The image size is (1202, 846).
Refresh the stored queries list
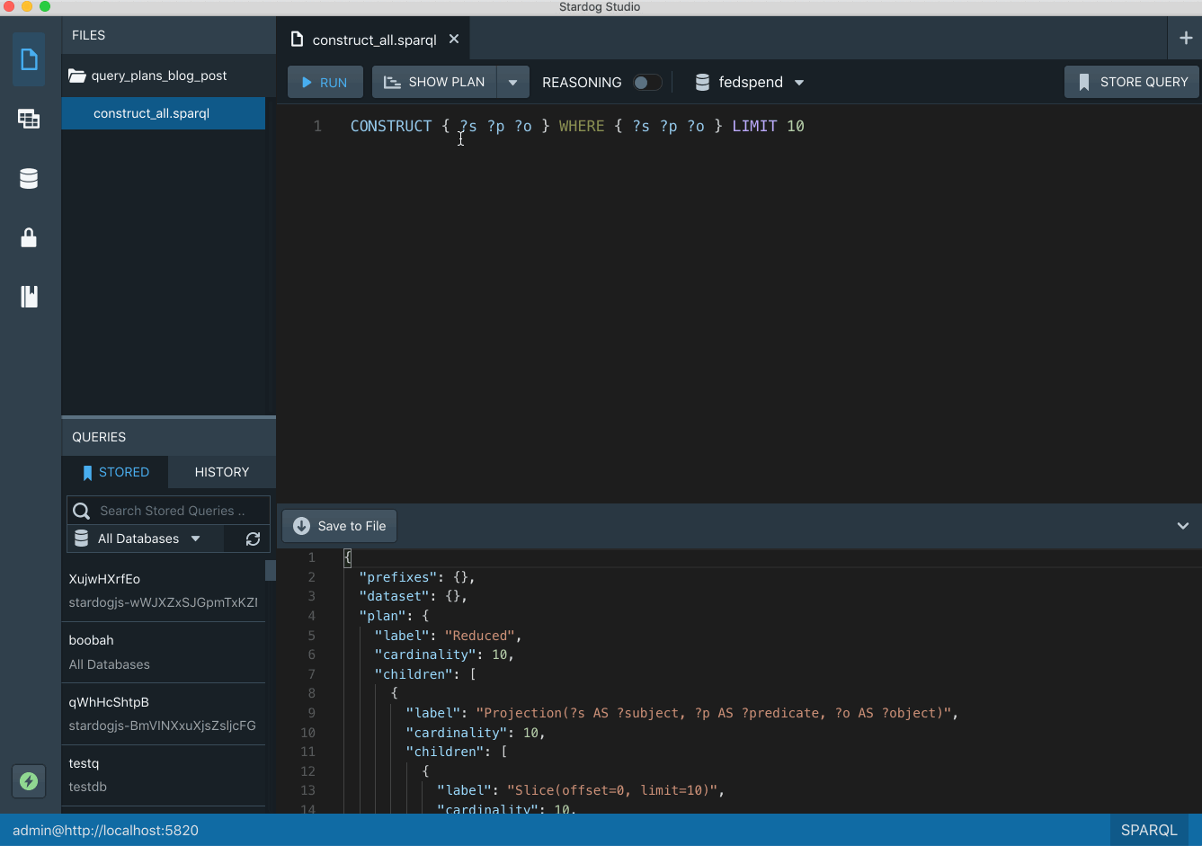253,539
